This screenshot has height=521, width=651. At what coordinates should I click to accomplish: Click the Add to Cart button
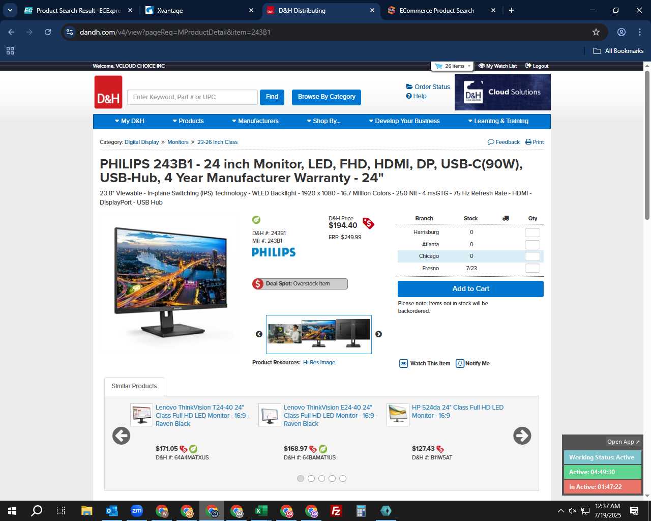[x=470, y=289]
